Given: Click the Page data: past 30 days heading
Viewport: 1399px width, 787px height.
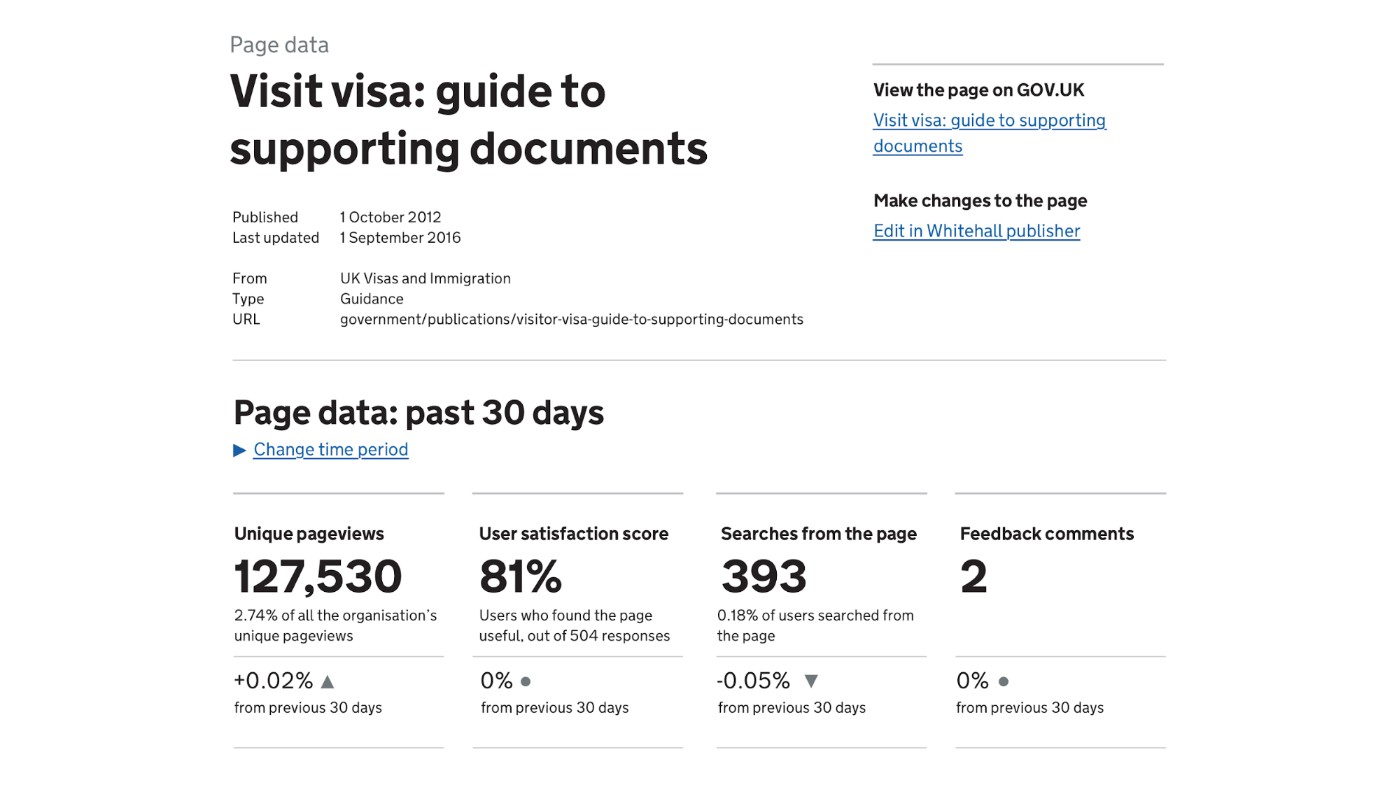Looking at the screenshot, I should click(x=419, y=412).
